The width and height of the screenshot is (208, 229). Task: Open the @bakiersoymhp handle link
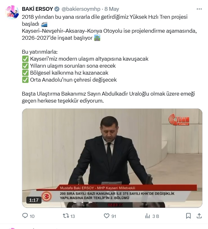tap(81, 9)
